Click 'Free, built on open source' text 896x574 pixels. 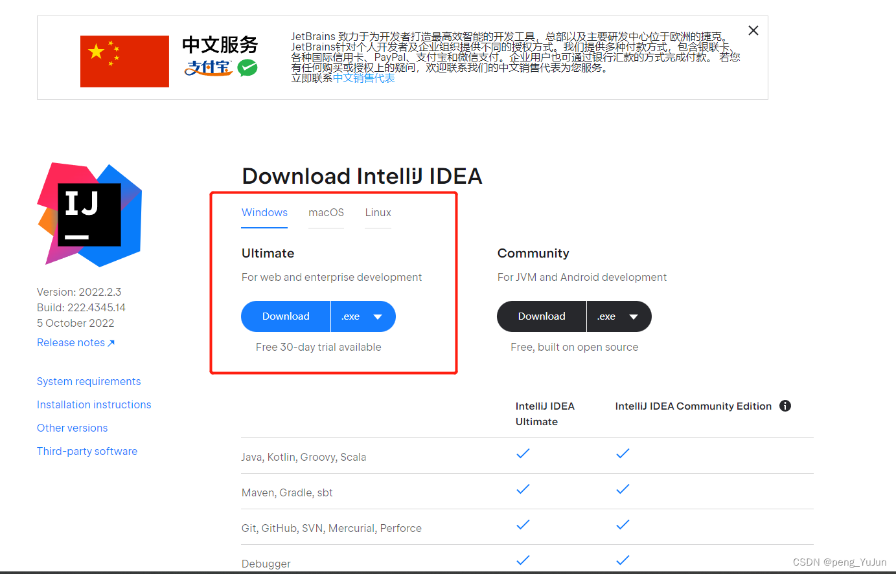tap(574, 347)
